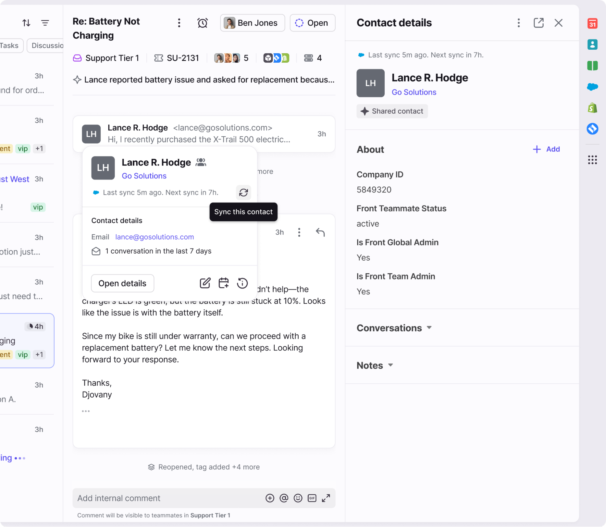
Task: Click the sync contact refresh icon
Action: coord(243,192)
